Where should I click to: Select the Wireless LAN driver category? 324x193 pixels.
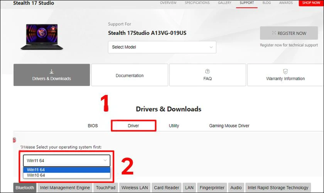(135, 188)
